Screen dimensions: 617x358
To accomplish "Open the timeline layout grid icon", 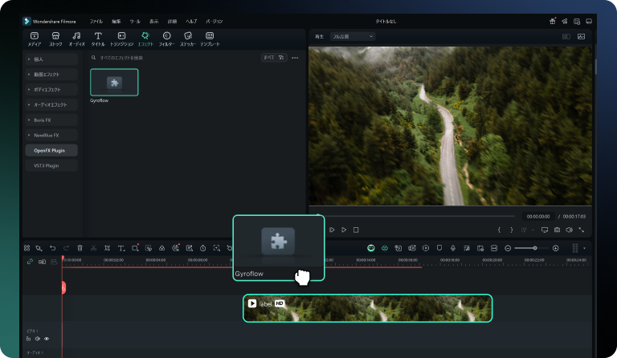I will [27, 248].
